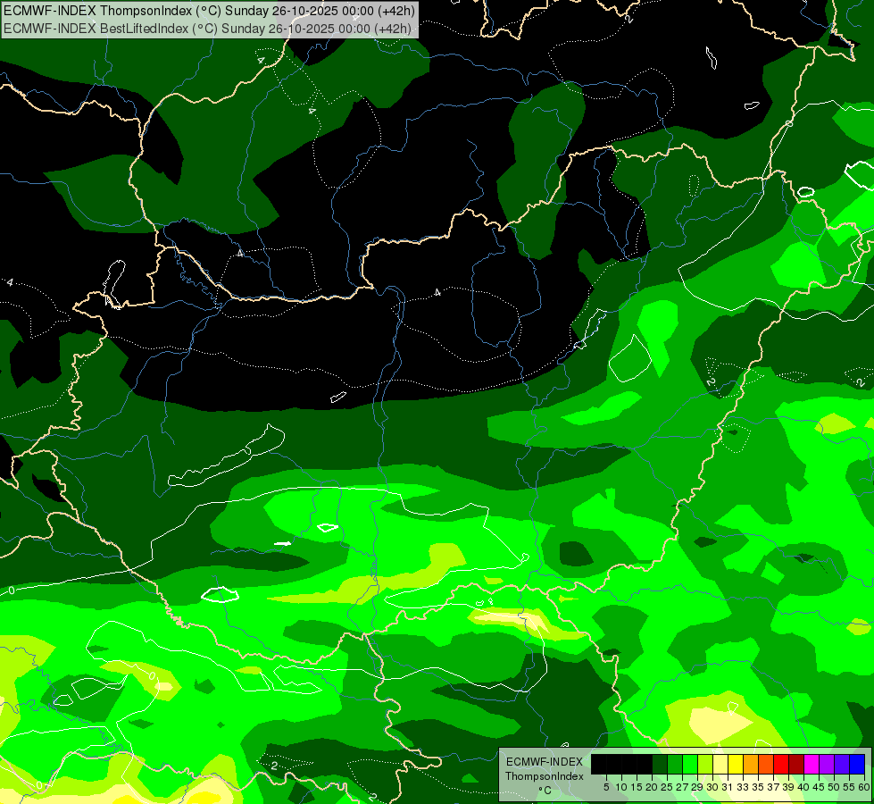
Task: Click the legend tick value 27
Action: [x=682, y=787]
